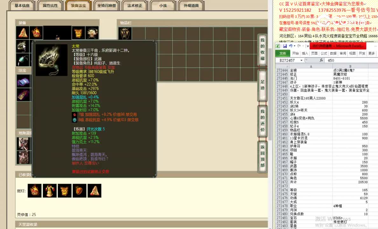Open the 坐骑召唤兽 tab
The width and height of the screenshot is (378, 229).
107,5
